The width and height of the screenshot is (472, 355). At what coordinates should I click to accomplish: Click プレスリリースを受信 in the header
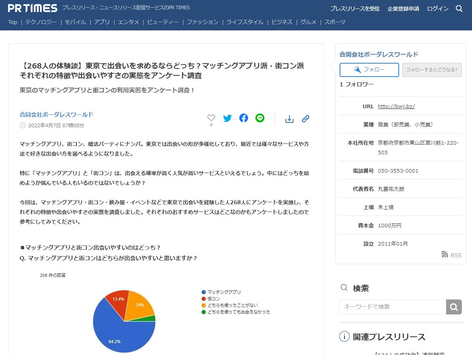[x=355, y=9]
